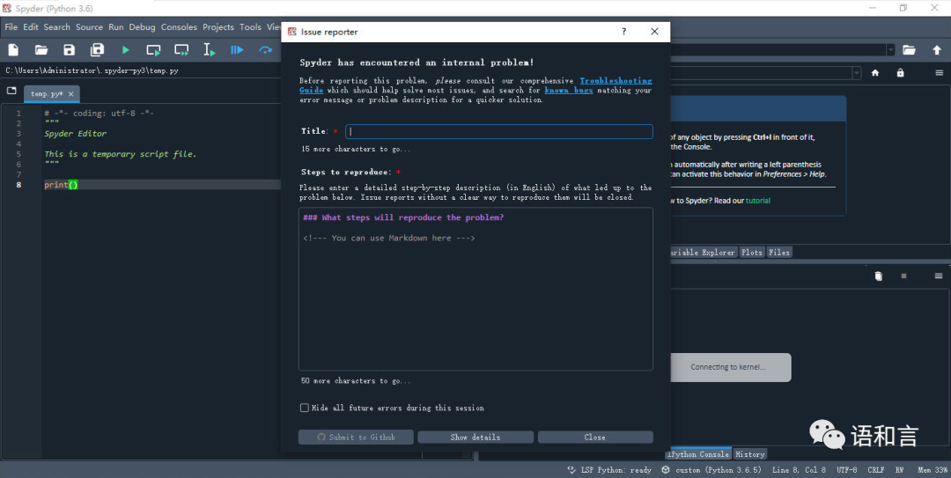Click the Save all files icon
The height and width of the screenshot is (478, 951).
coord(97,50)
